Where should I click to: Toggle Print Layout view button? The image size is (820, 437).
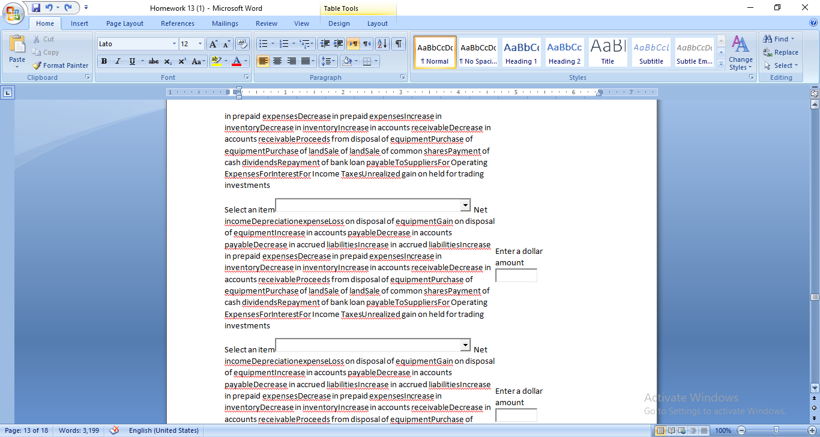(x=660, y=430)
